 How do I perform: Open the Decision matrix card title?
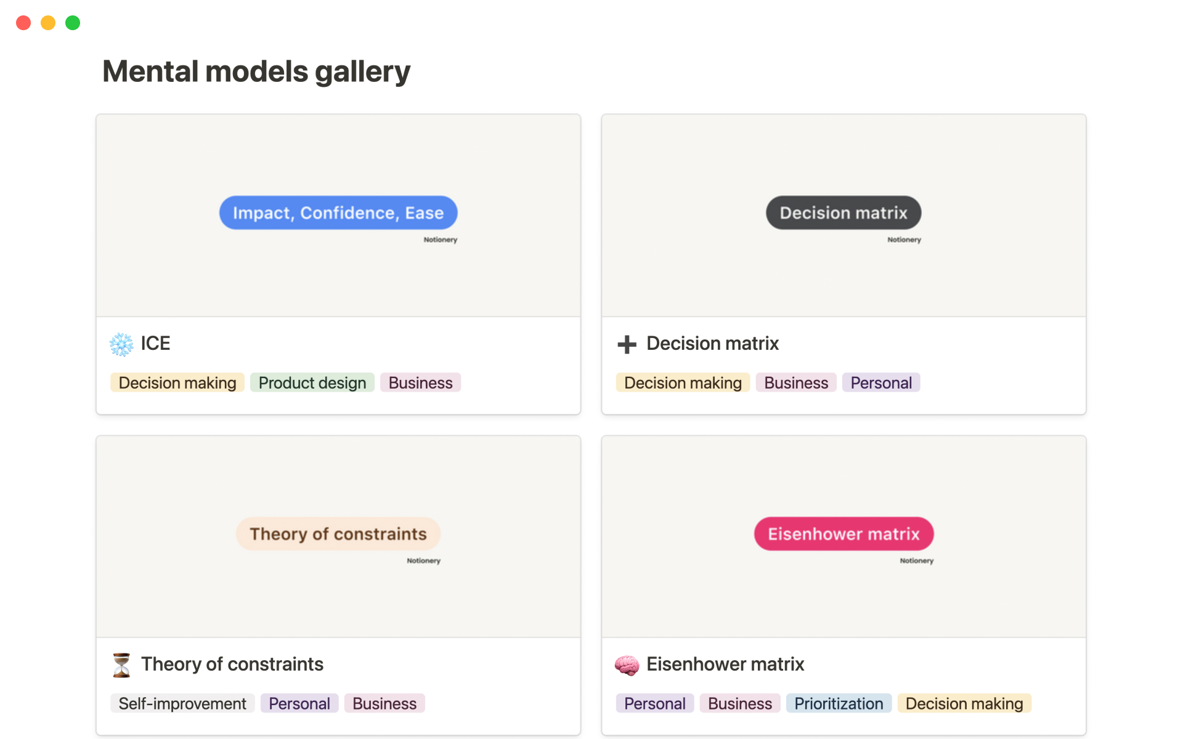pyautogui.click(x=712, y=344)
